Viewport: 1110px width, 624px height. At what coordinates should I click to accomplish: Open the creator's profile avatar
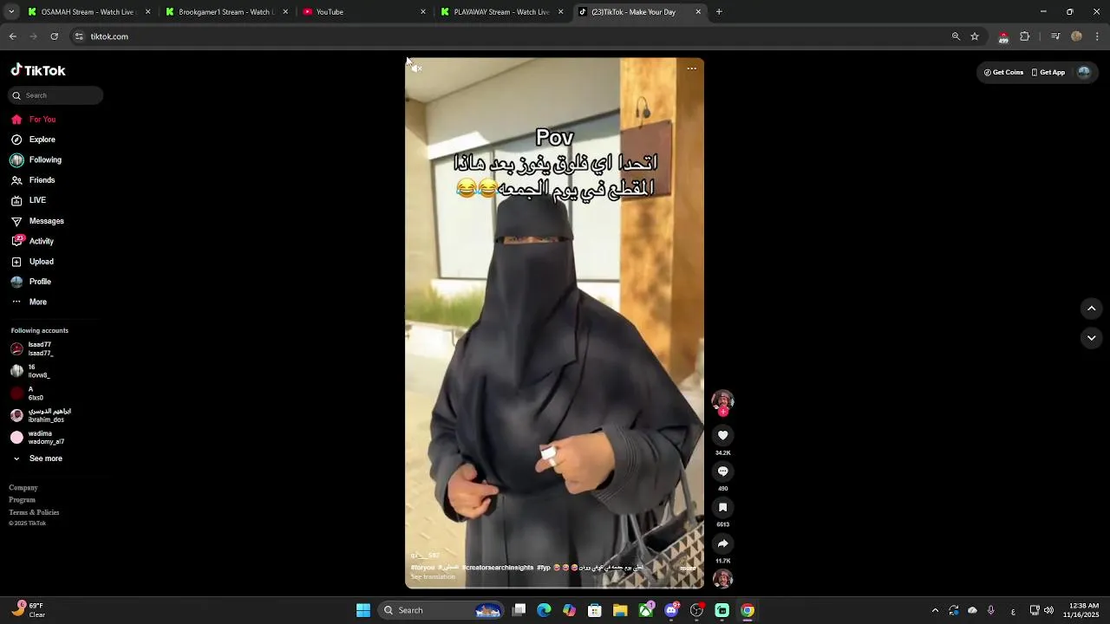(x=722, y=400)
